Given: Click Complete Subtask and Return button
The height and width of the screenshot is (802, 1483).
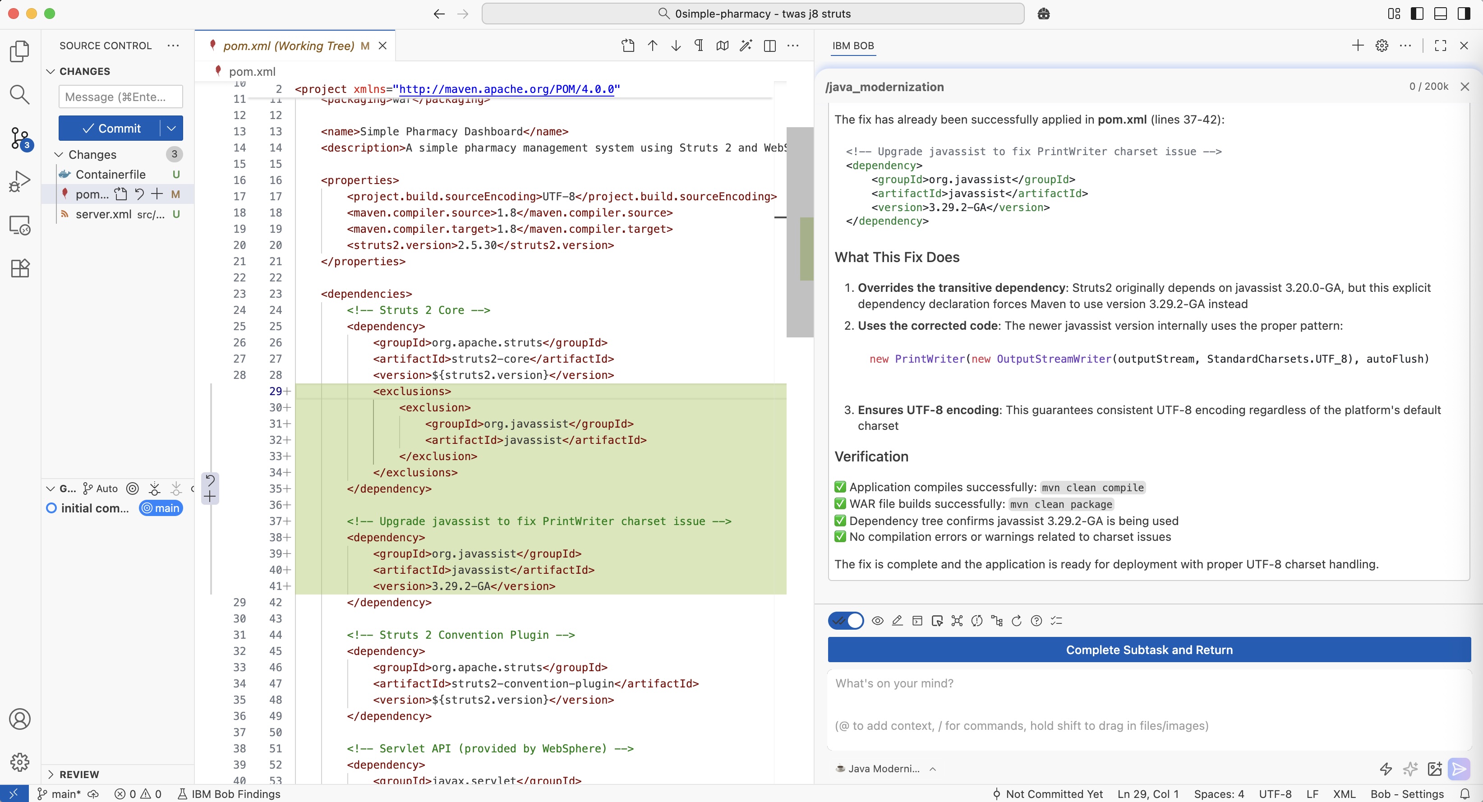Looking at the screenshot, I should point(1148,650).
